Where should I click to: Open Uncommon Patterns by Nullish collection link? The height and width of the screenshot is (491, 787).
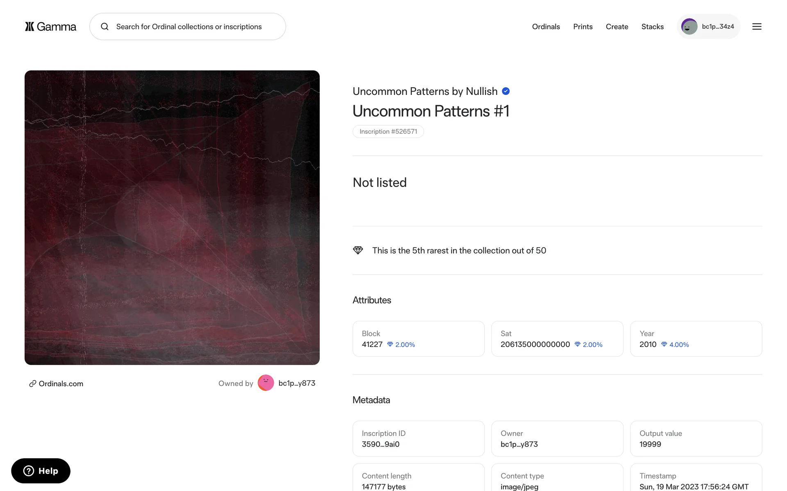pos(425,91)
